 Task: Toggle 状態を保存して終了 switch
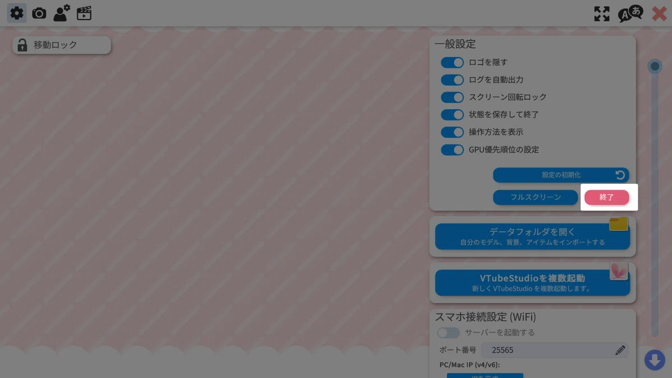pyautogui.click(x=452, y=114)
